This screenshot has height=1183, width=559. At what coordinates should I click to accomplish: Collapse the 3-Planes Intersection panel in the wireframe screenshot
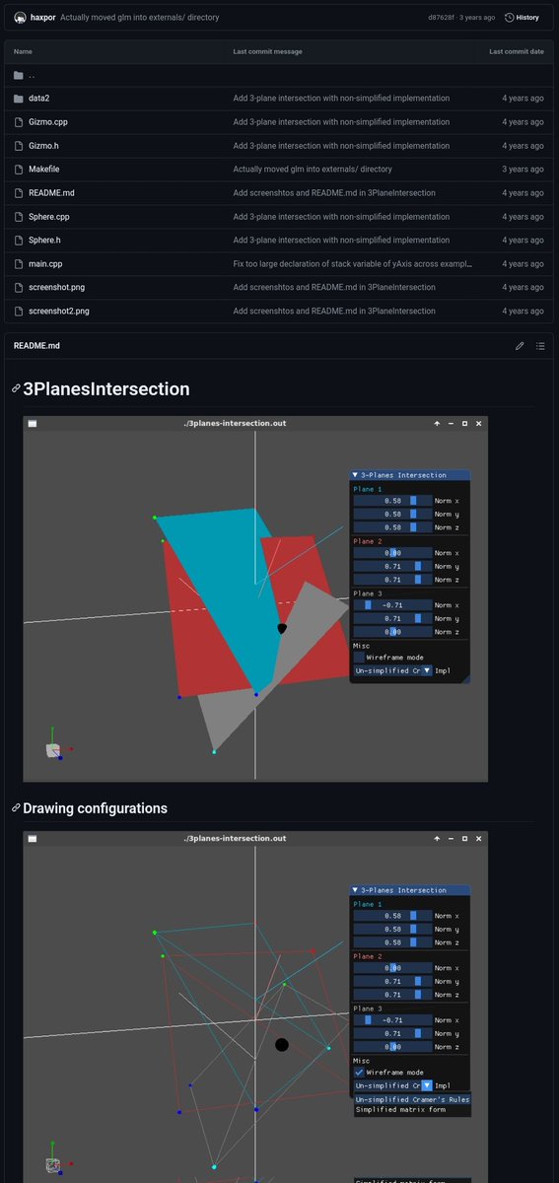tap(355, 890)
